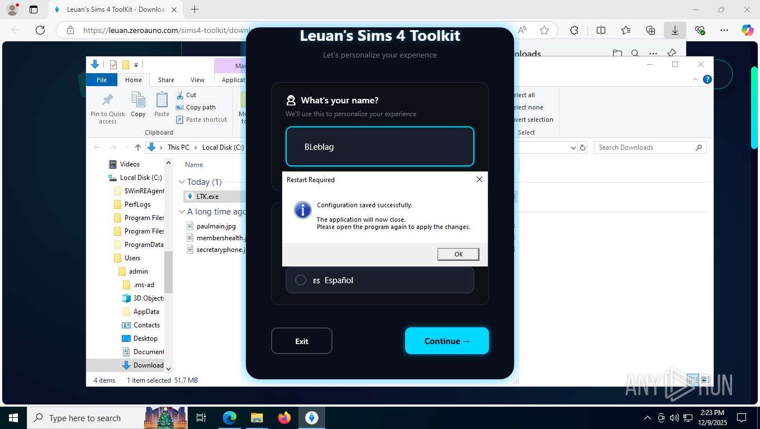The height and width of the screenshot is (429, 760).
Task: Open the Customize Quick Access Toolbar dropdown
Action: coord(136,65)
